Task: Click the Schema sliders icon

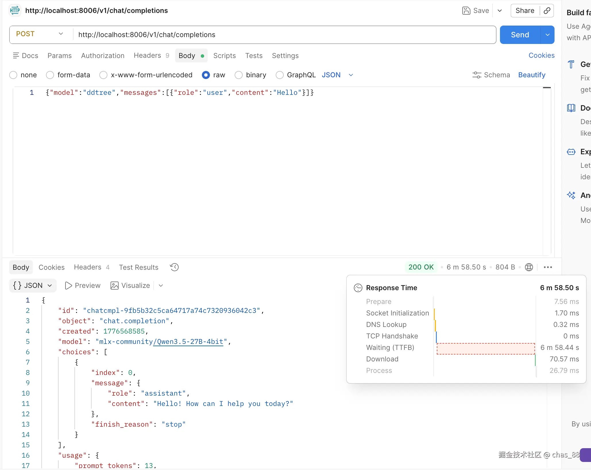Action: pos(477,75)
